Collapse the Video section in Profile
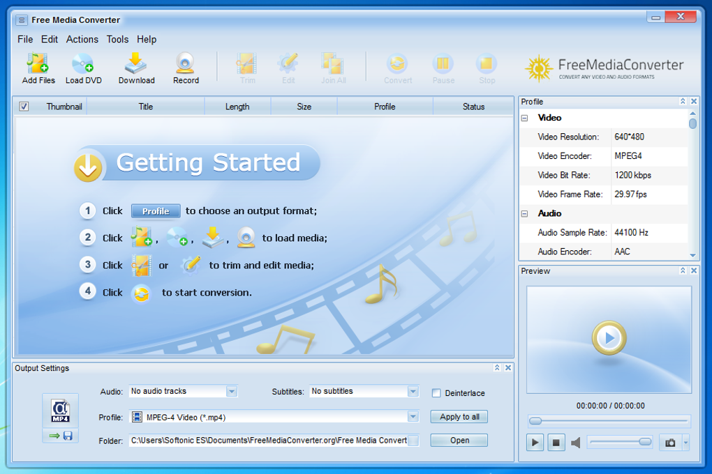The image size is (712, 474). click(x=524, y=118)
